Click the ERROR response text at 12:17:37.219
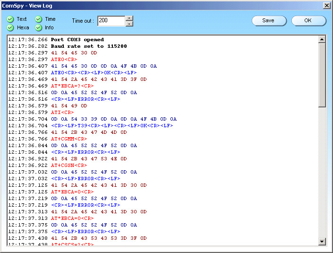 click(85, 205)
